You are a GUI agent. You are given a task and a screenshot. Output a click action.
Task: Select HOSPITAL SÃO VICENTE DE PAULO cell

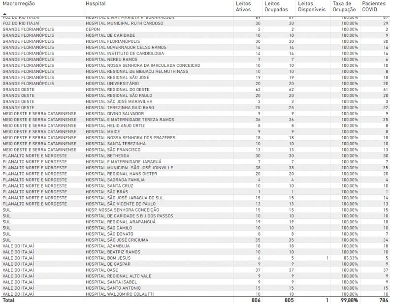pyautogui.click(x=121, y=204)
